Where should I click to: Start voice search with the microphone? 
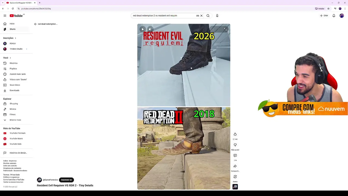pyautogui.click(x=217, y=16)
